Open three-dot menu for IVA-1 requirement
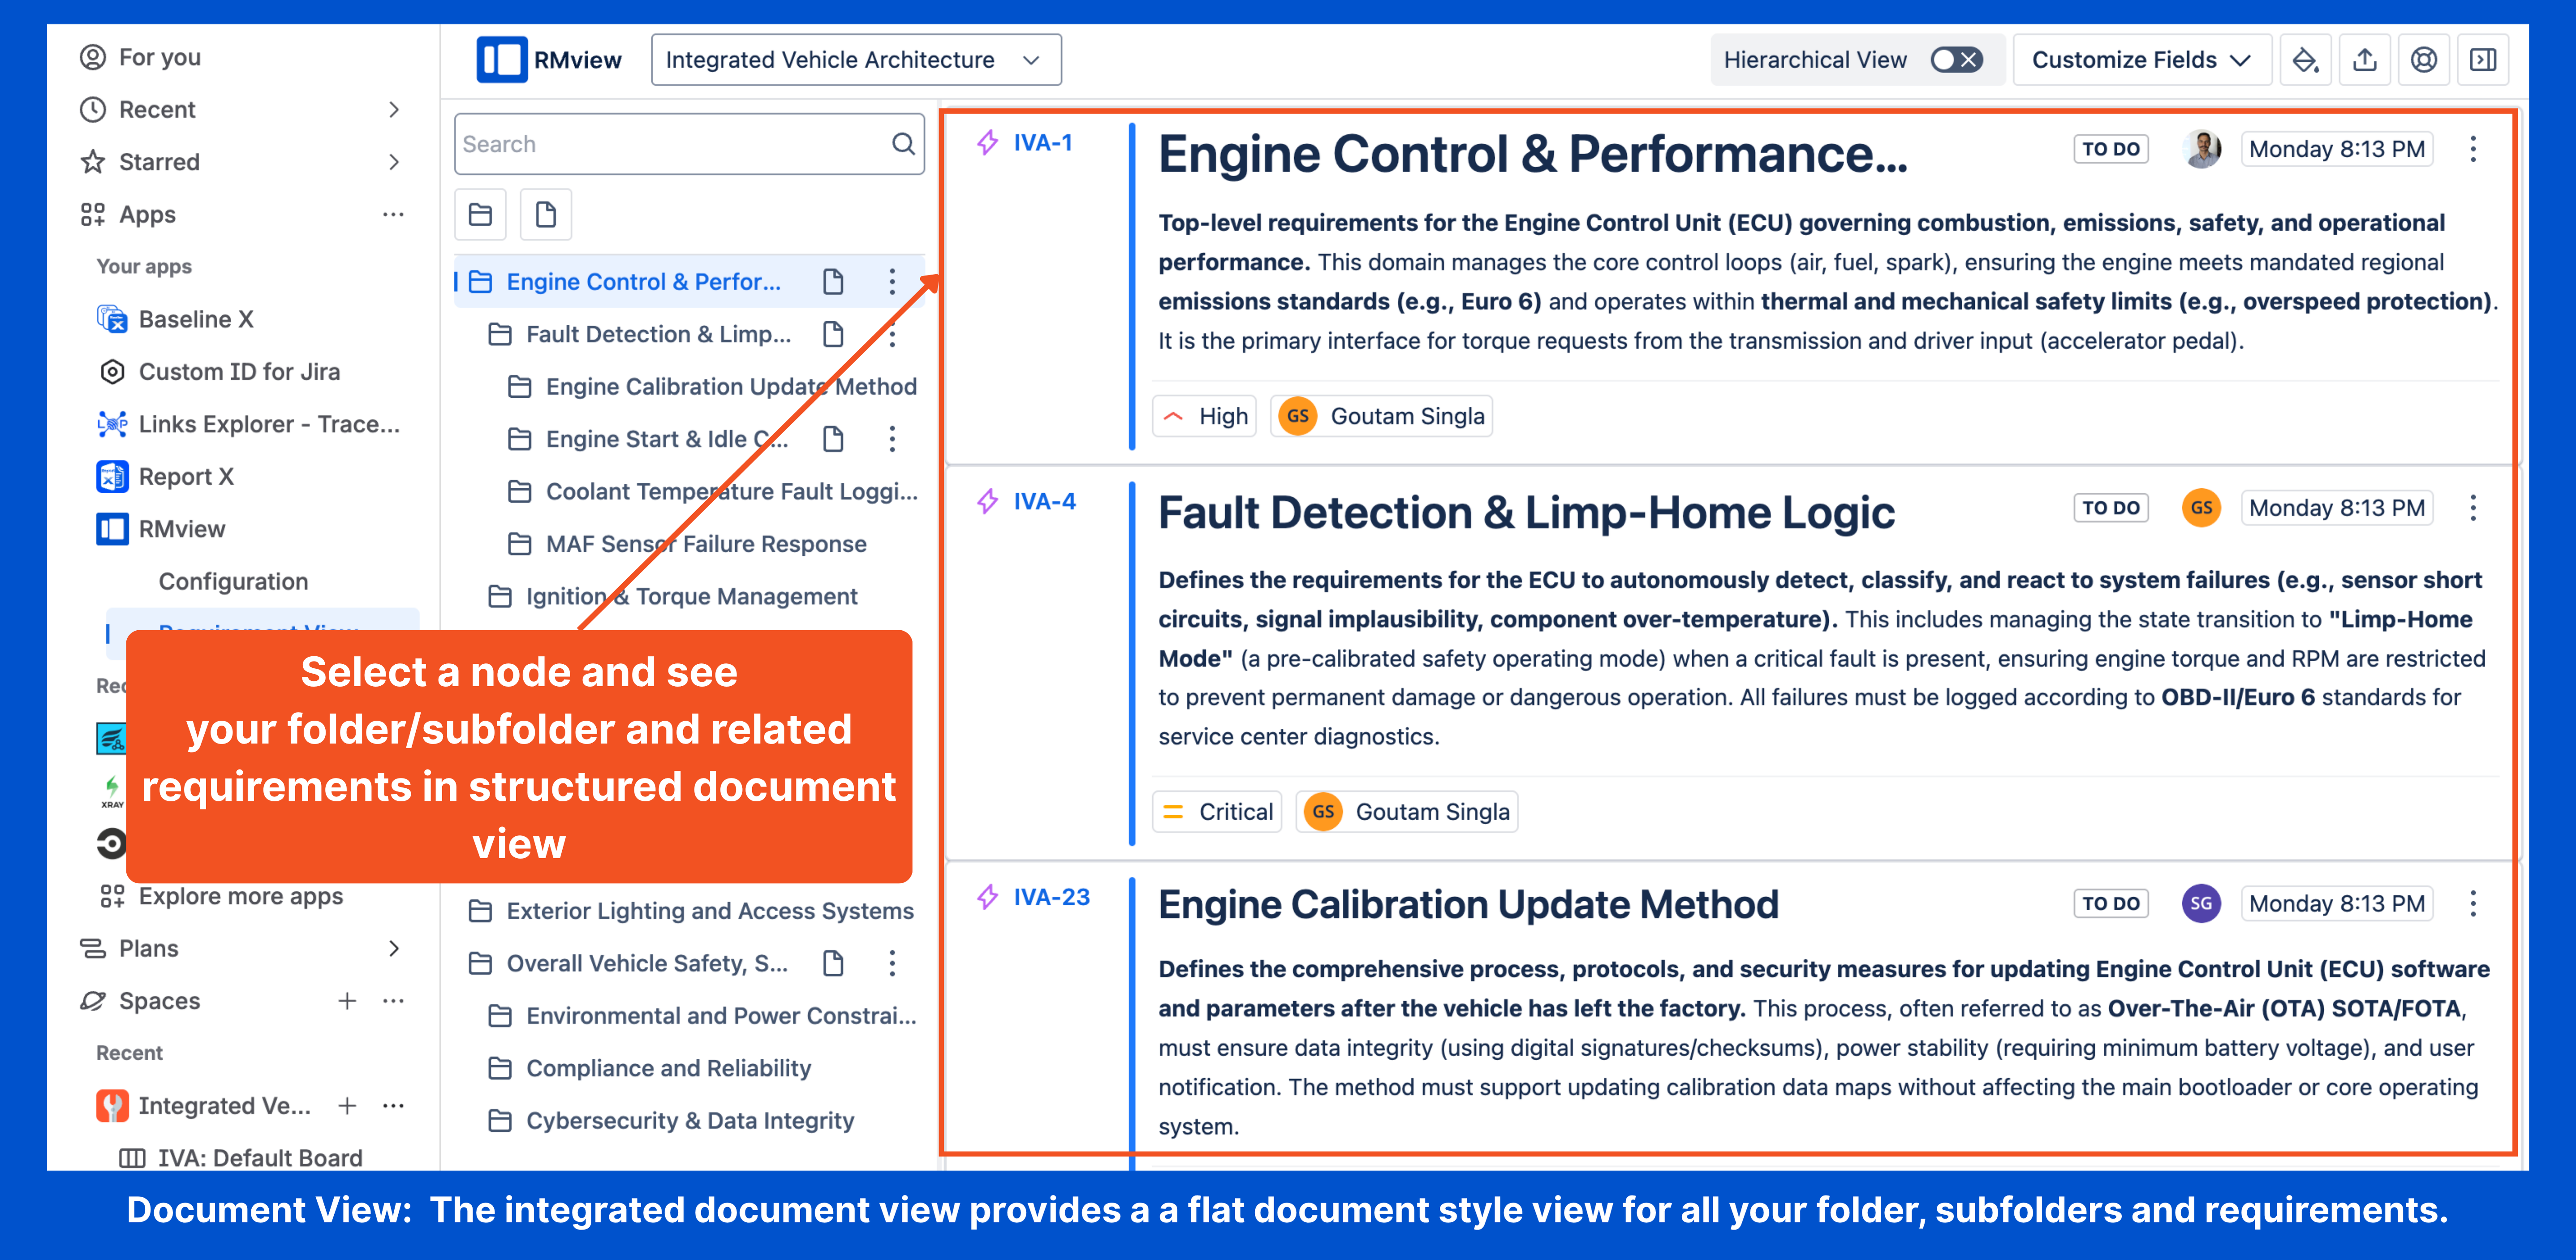 [x=2472, y=149]
